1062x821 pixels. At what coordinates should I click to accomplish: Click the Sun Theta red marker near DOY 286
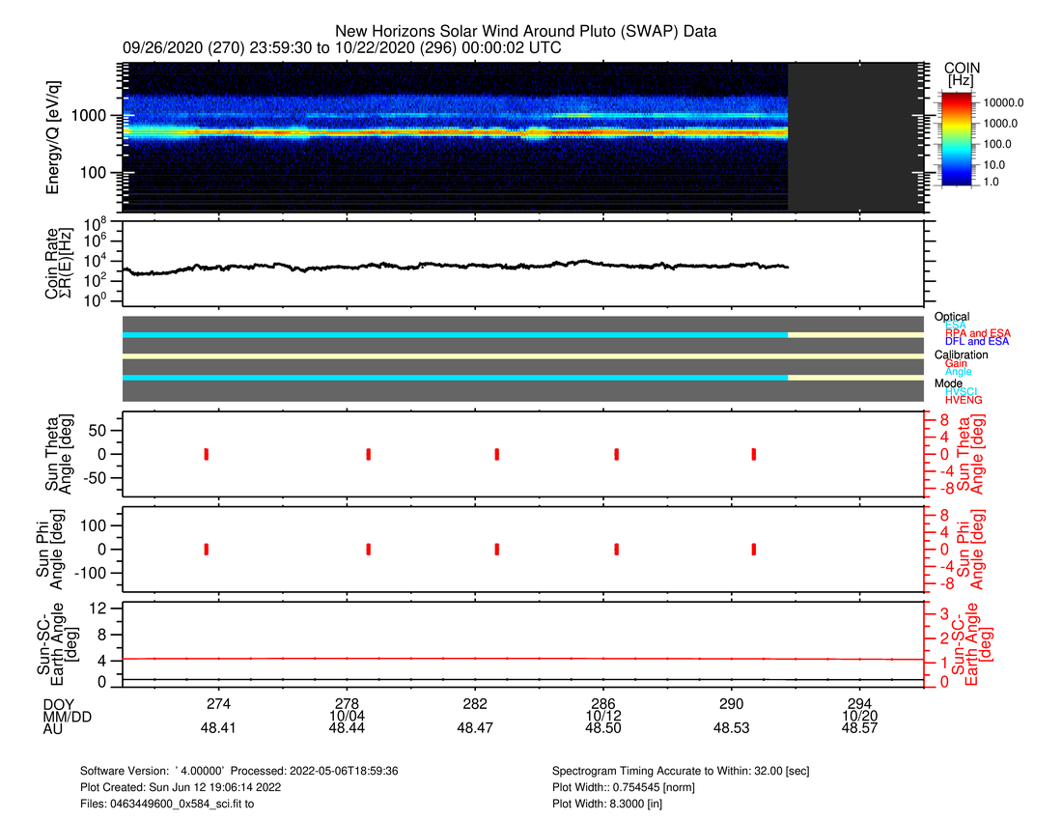tap(616, 454)
